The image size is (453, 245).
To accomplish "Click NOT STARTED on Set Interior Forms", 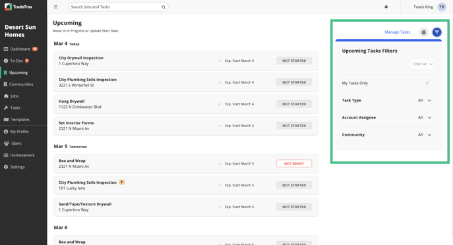I will (x=294, y=126).
